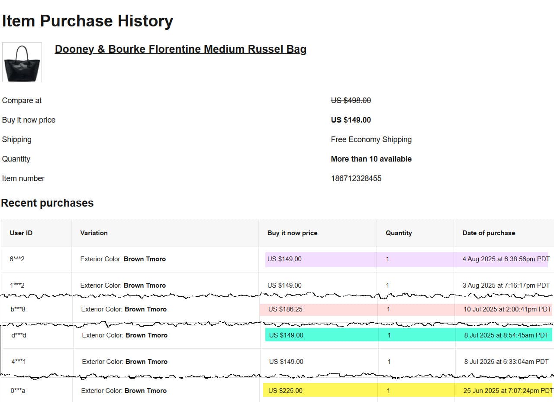The image size is (554, 402).
Task: Click the 4 Aug 2025 purchase date
Action: click(x=505, y=259)
